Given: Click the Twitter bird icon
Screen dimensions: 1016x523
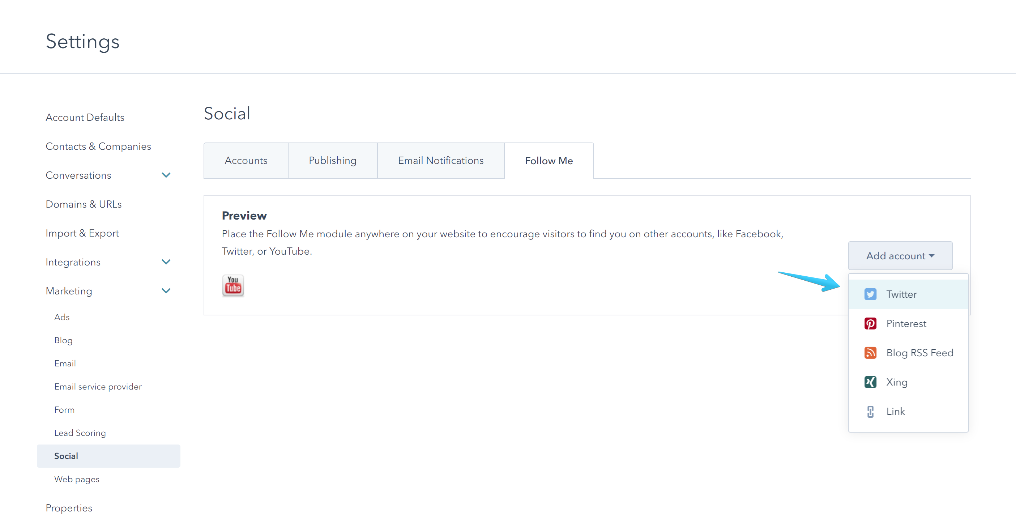Looking at the screenshot, I should click(x=870, y=294).
